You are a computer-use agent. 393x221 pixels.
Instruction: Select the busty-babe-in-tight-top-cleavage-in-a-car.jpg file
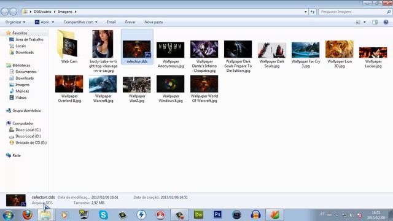(x=103, y=52)
